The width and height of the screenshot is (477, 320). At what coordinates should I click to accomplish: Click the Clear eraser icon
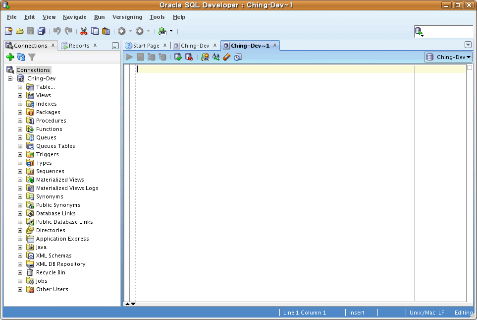(x=227, y=57)
